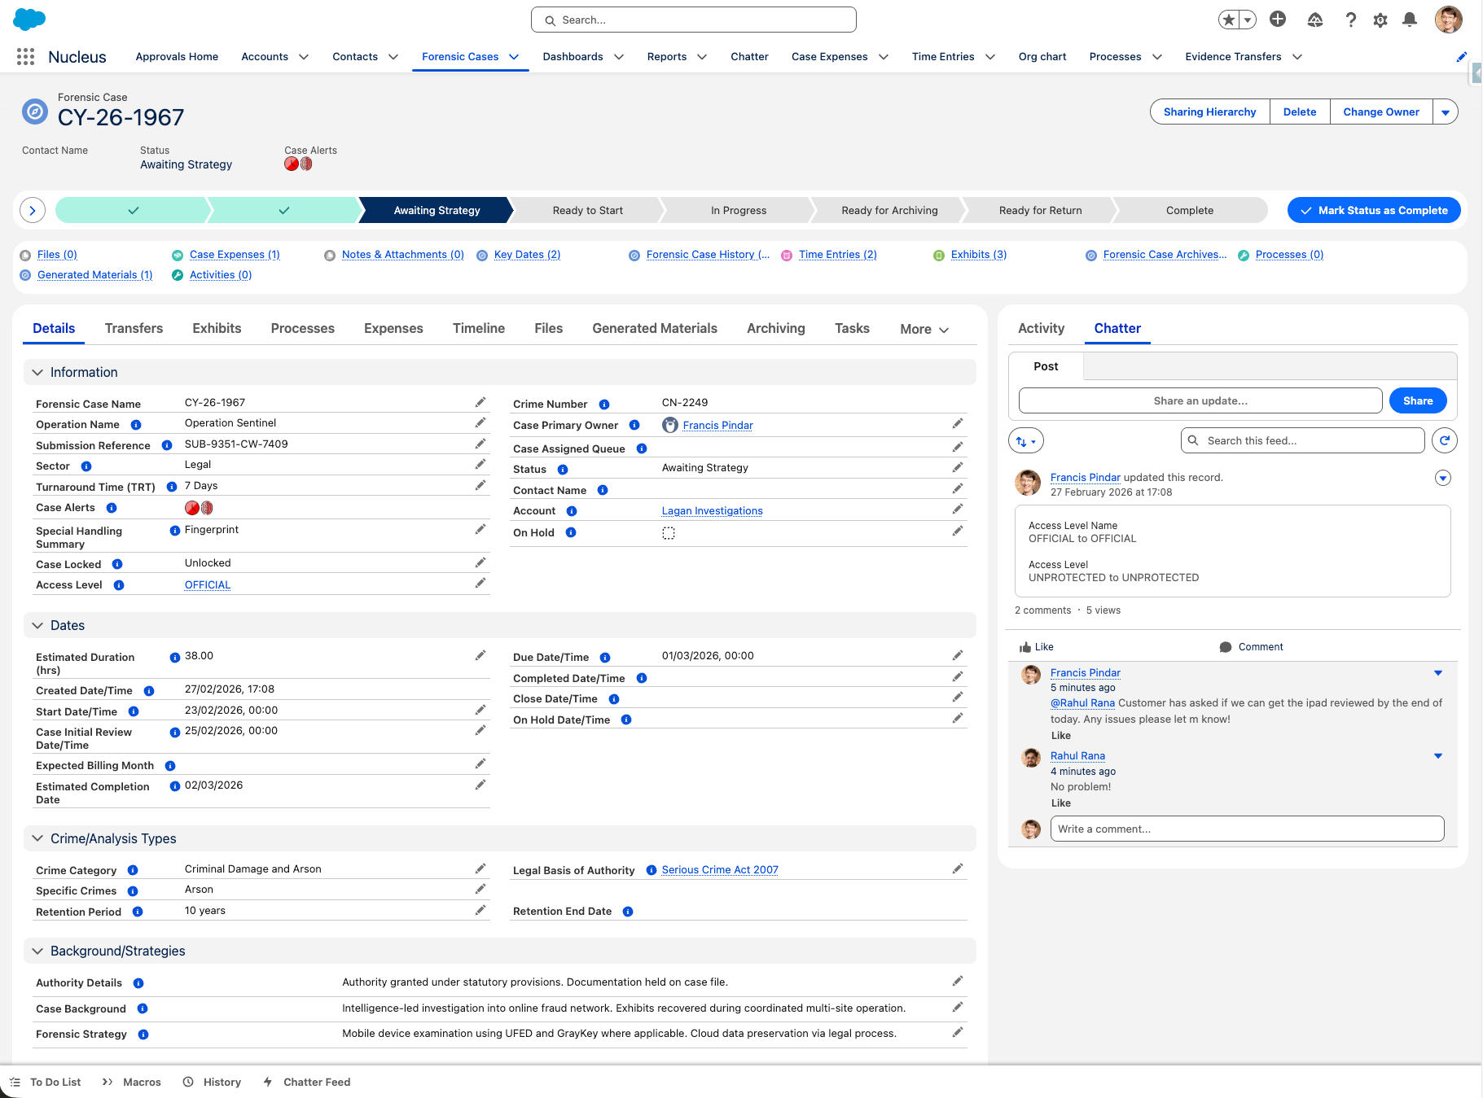1483x1098 pixels.
Task: Click the Like thumbs-up icon on post
Action: point(1025,647)
